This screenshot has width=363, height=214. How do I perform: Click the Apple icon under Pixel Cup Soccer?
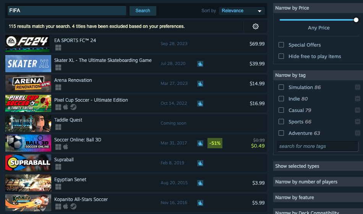pos(65,107)
